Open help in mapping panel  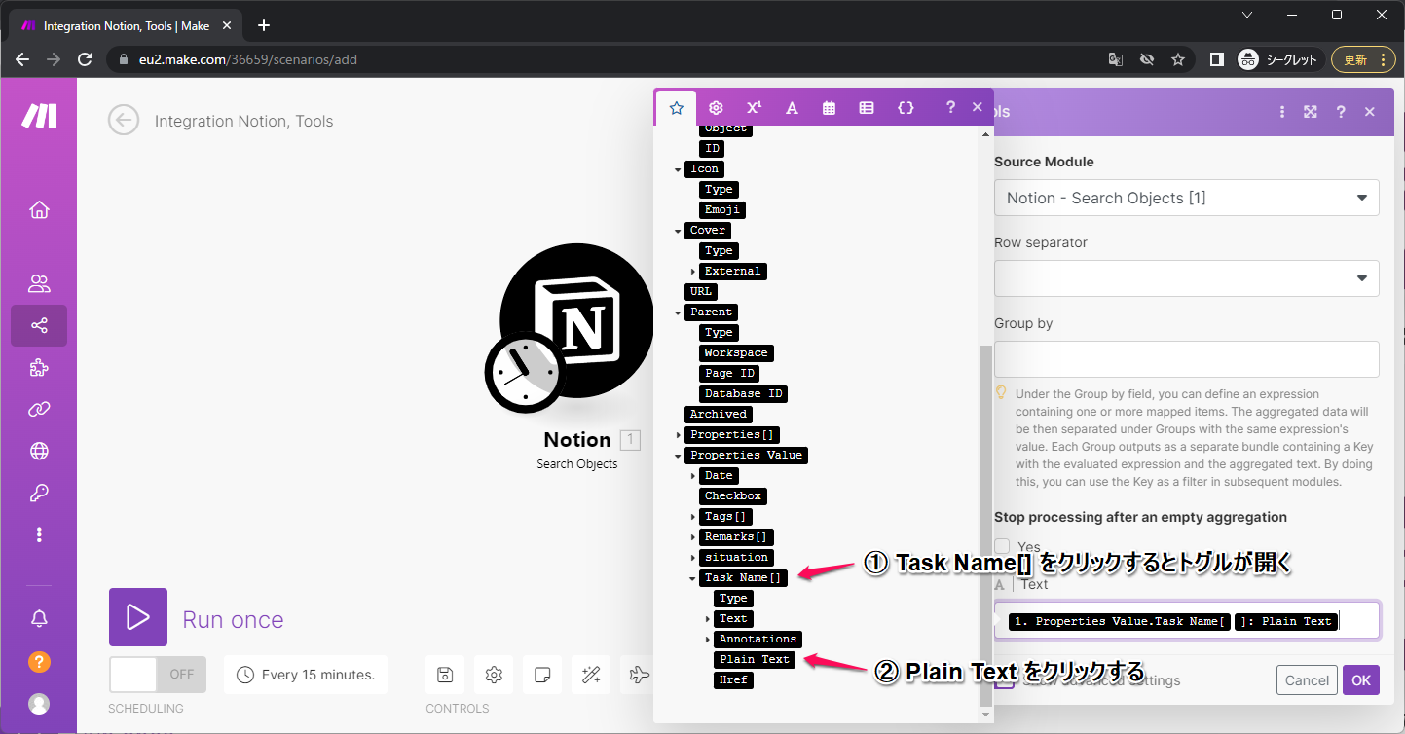pyautogui.click(x=951, y=107)
